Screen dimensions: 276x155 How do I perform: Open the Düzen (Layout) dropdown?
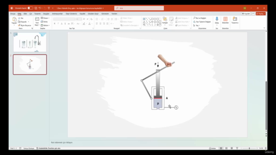click(45, 18)
